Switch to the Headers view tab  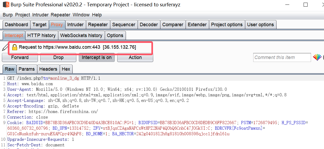[48, 69]
